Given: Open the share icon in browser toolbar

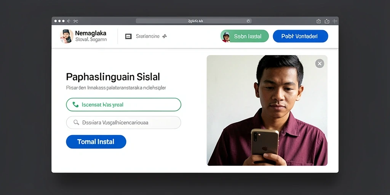Looking at the screenshot, I should (318, 21).
